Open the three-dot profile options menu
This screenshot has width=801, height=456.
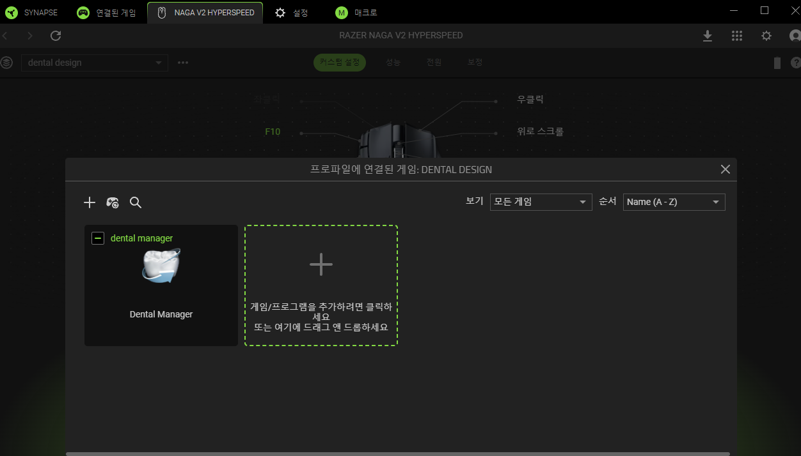pyautogui.click(x=183, y=63)
